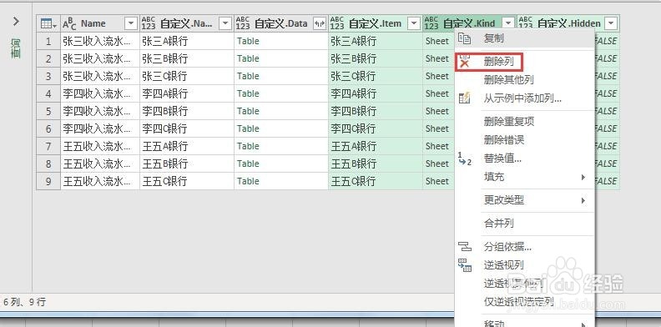This screenshot has height=327, width=661.
Task: Select the 自定义.Data column header
Action: coord(280,23)
